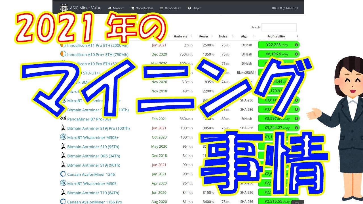
Task: Sort table by Power column
Action: click(206, 36)
